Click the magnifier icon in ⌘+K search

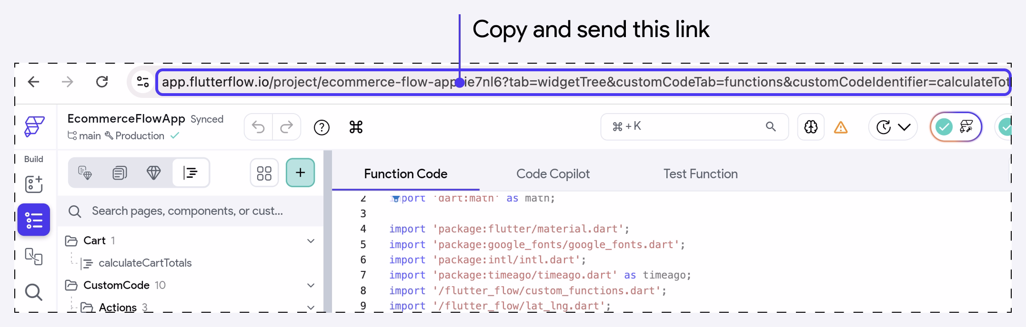pos(771,126)
